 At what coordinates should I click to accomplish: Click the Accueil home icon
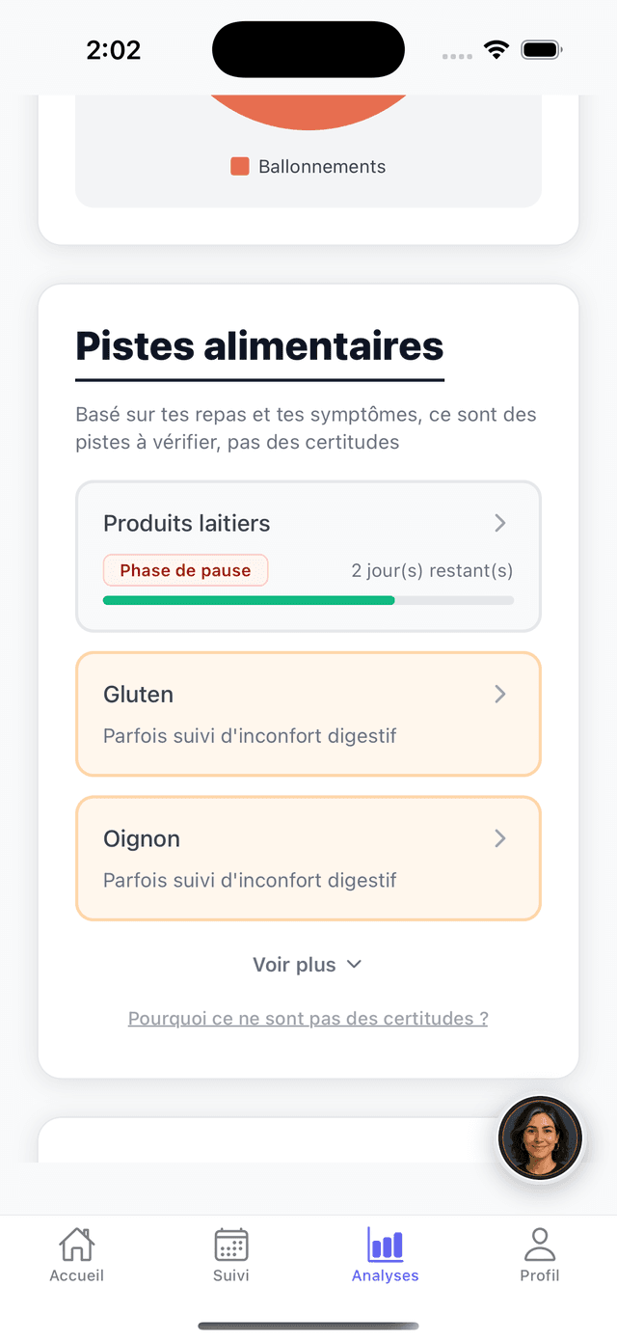point(76,1245)
